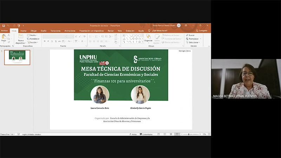Toggle strikethrough (abc) formatting

pyautogui.click(x=59, y=41)
